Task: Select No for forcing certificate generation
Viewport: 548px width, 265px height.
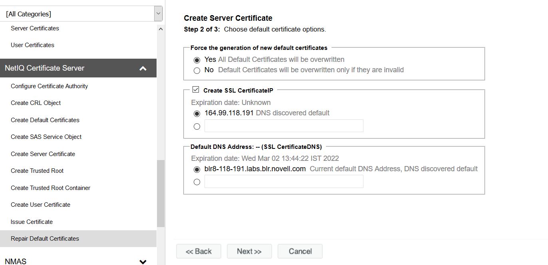Action: (197, 71)
